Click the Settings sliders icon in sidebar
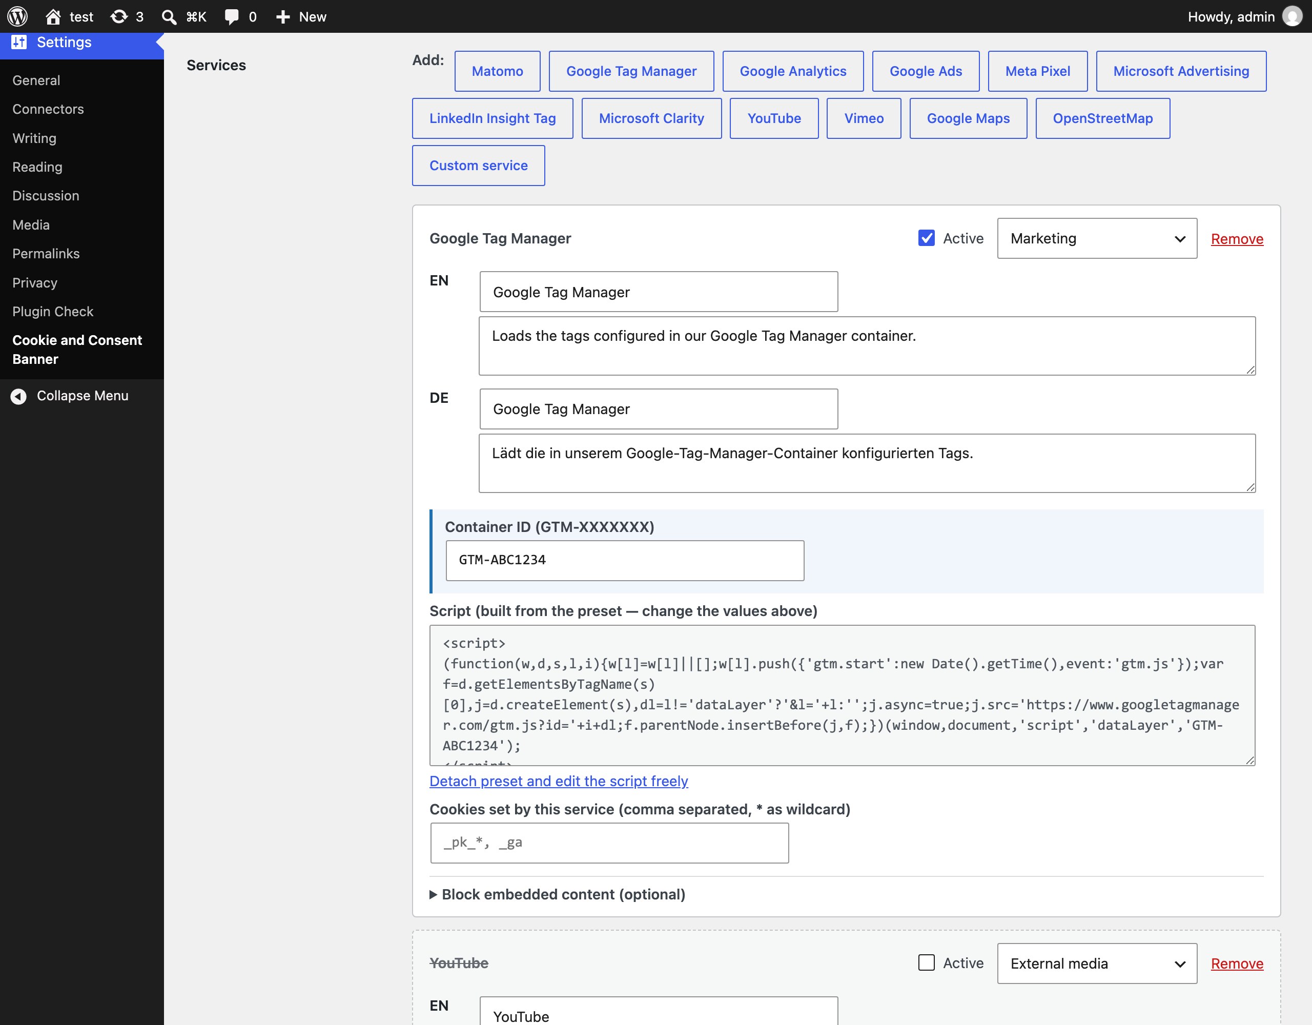1312x1025 pixels. click(19, 42)
